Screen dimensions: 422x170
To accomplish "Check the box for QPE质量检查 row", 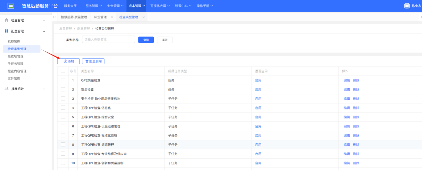I will [63, 80].
